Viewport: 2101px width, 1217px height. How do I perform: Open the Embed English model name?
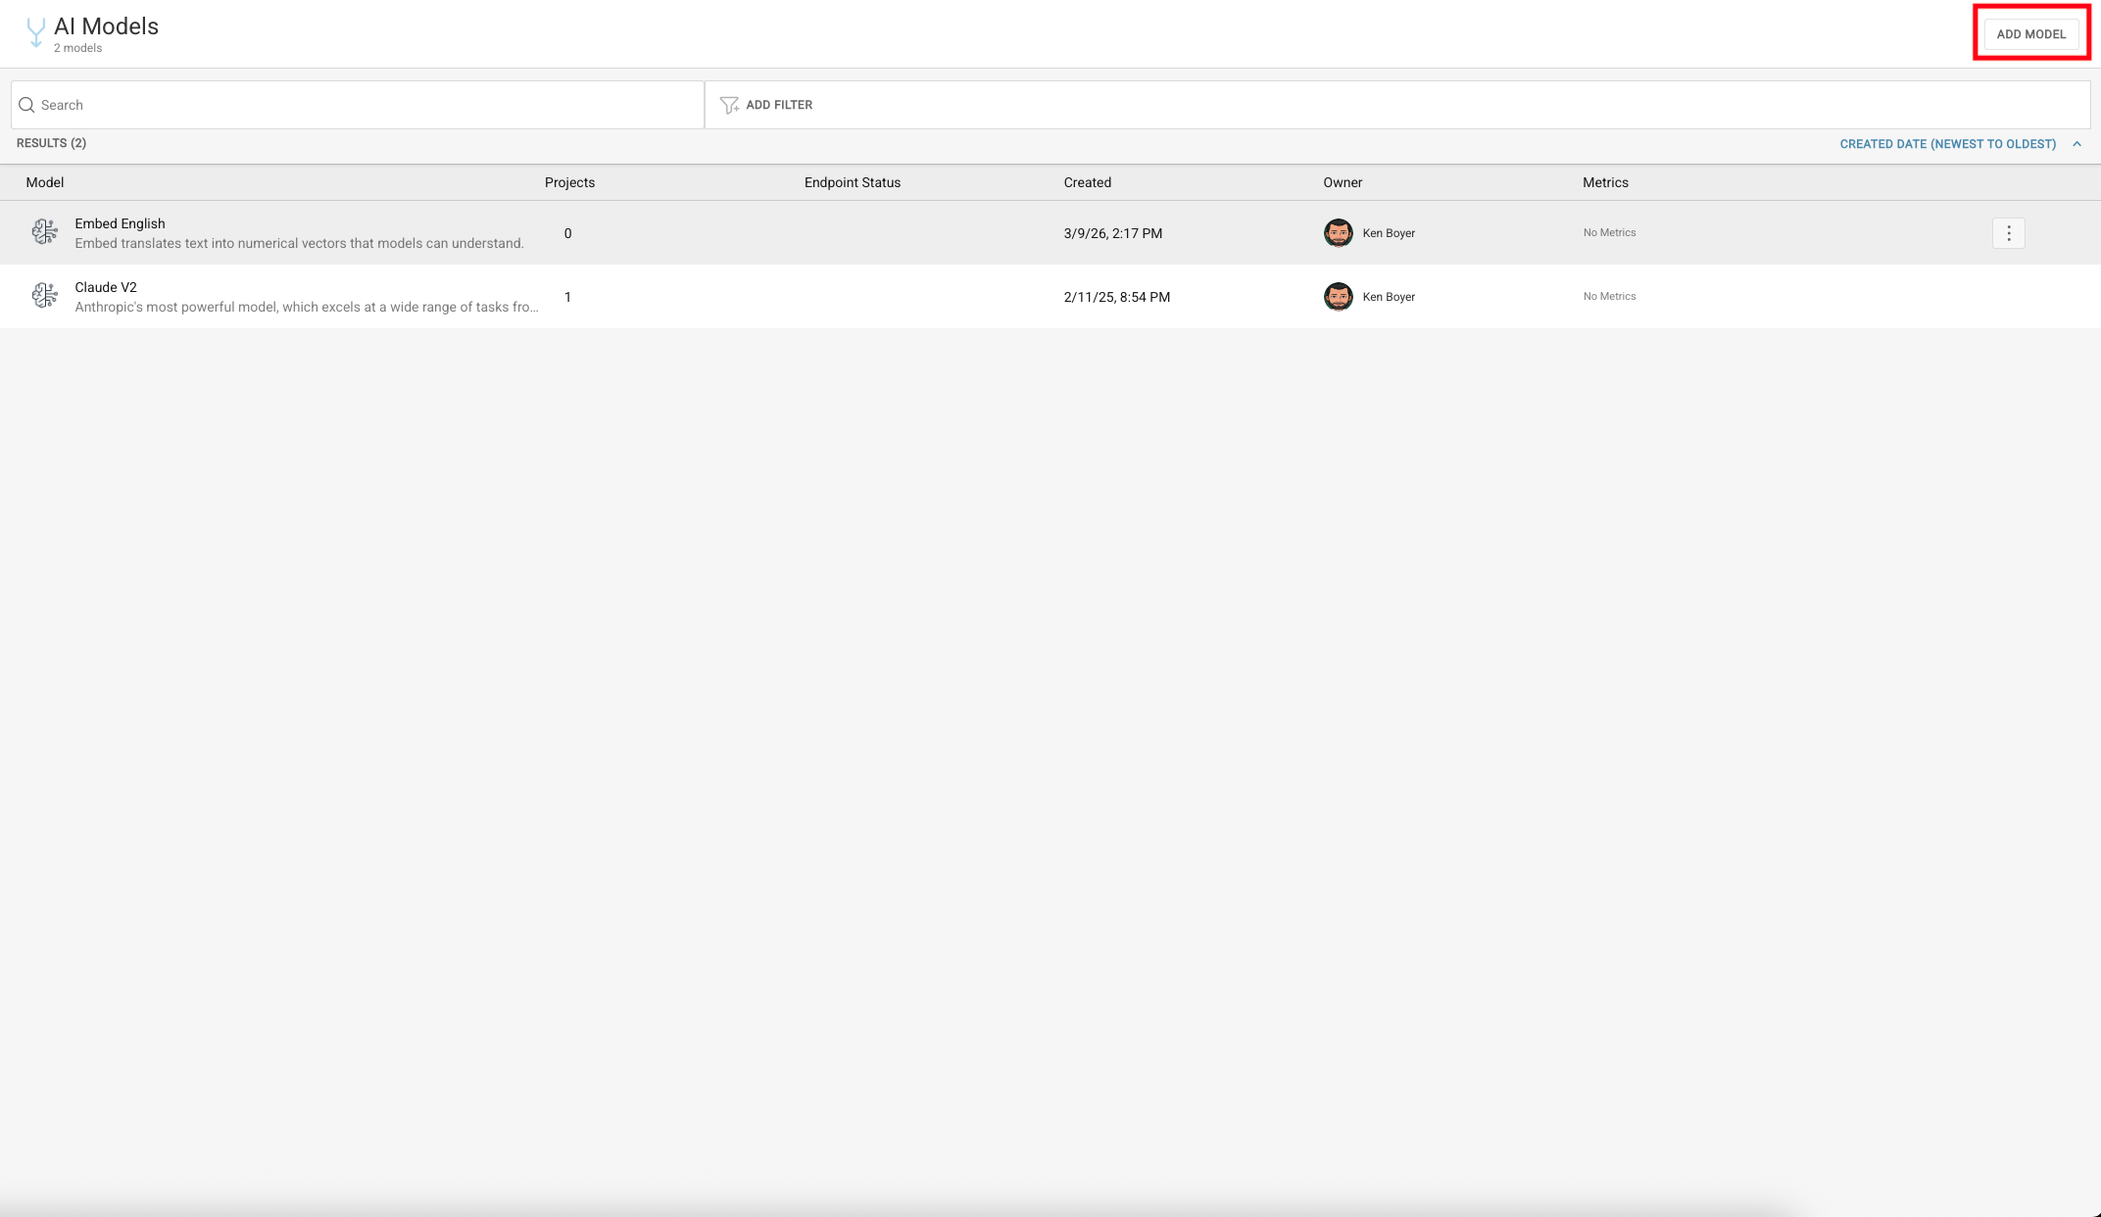(x=120, y=223)
